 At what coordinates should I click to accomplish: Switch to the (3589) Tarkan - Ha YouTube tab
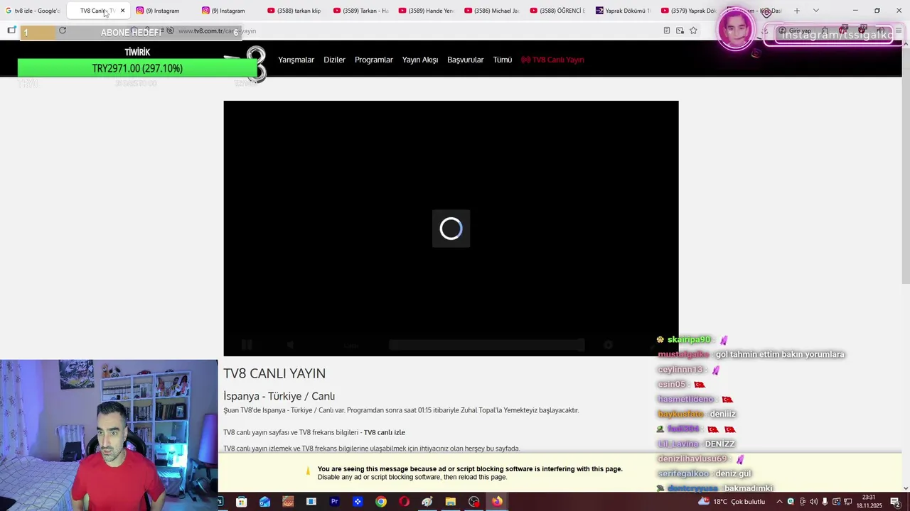[x=360, y=11]
